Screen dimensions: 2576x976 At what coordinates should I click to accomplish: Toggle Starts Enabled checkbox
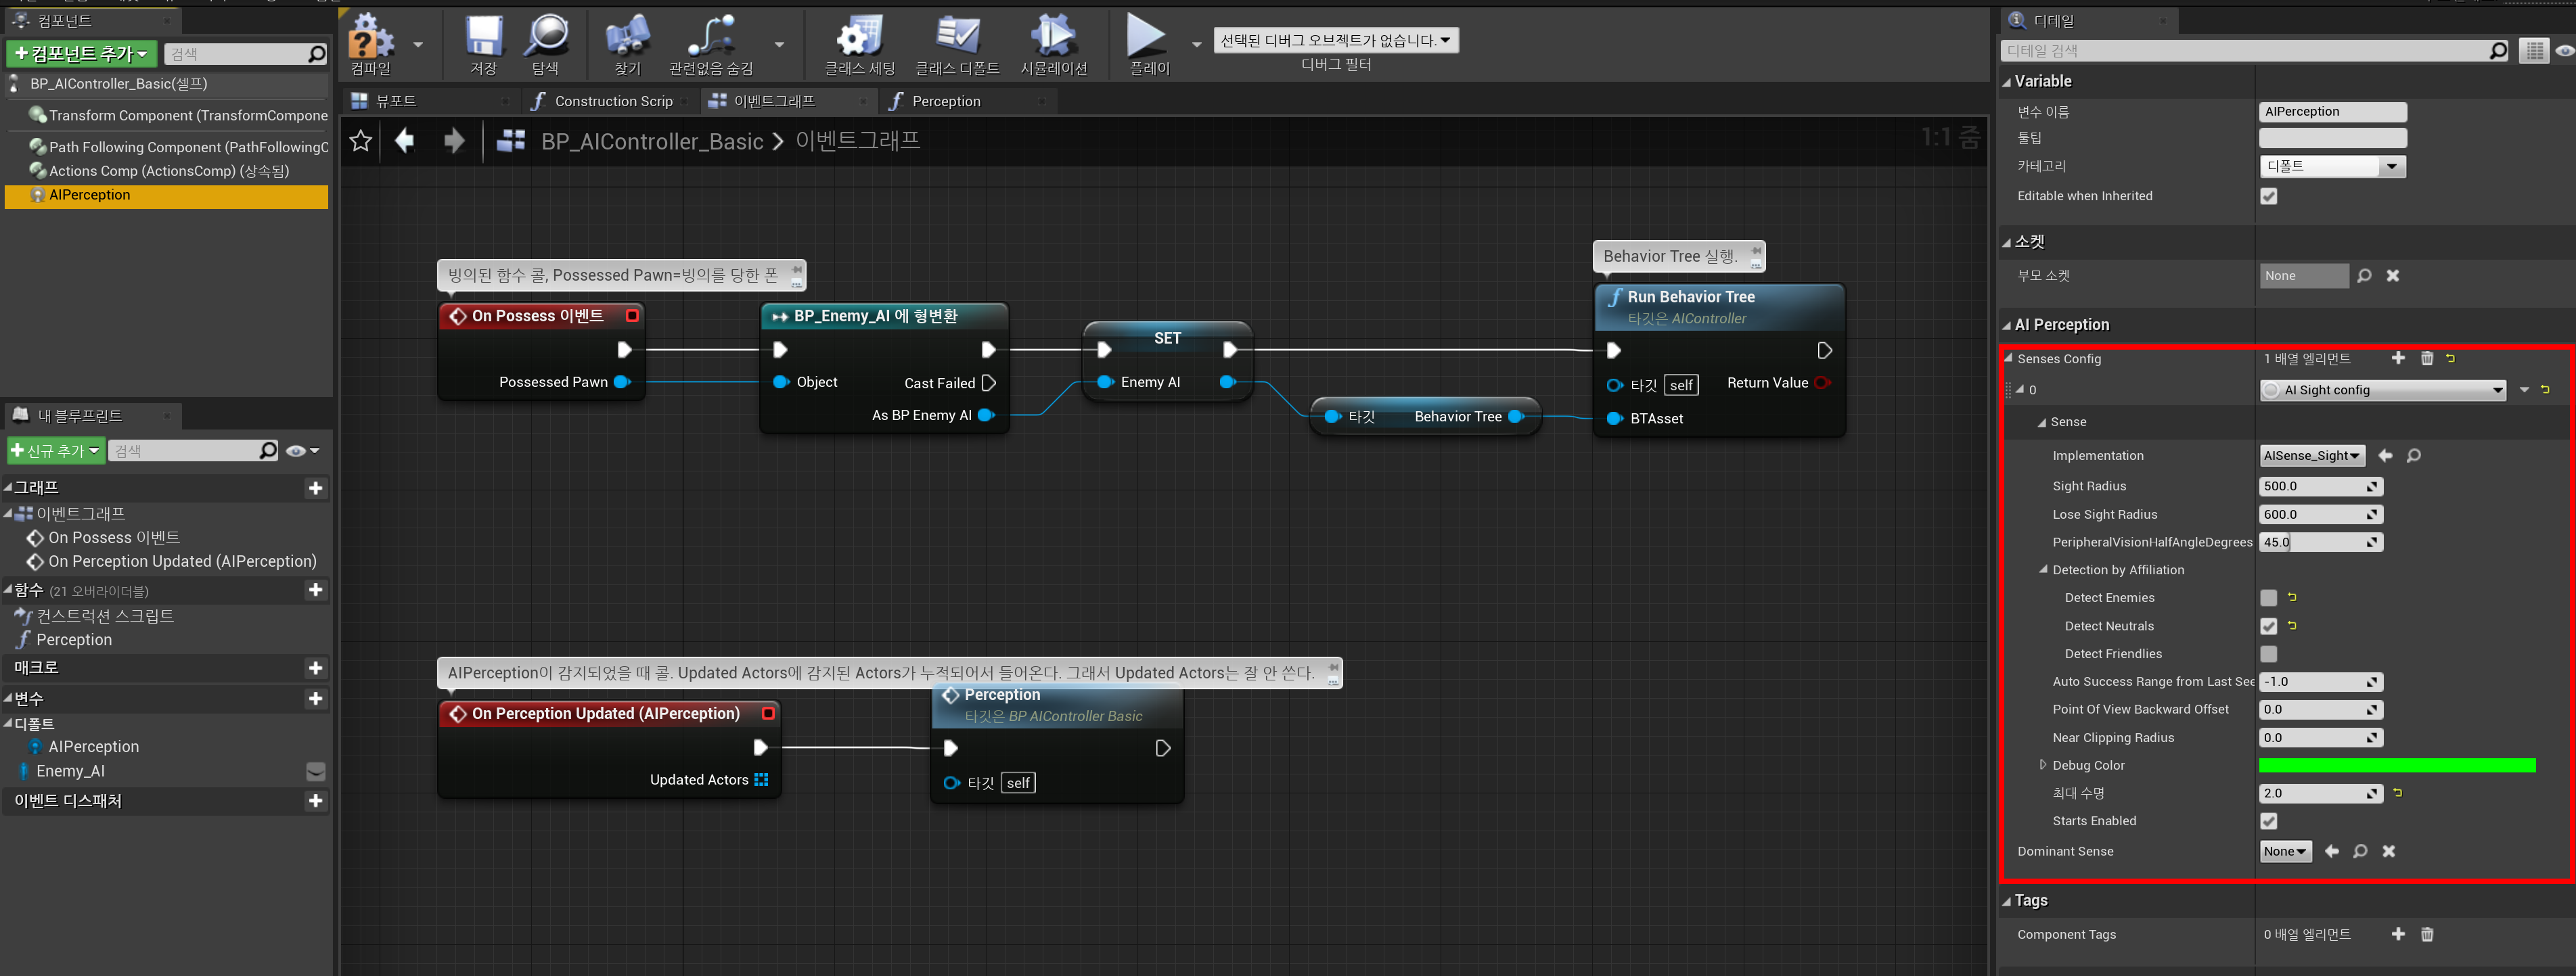pos(2268,821)
